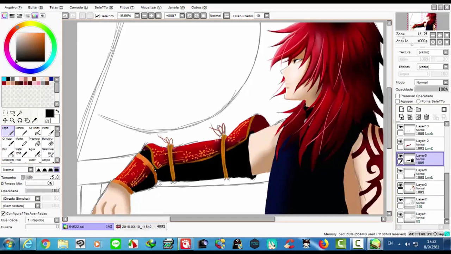Create a new layer folder
451x254 pixels.
tap(418, 110)
